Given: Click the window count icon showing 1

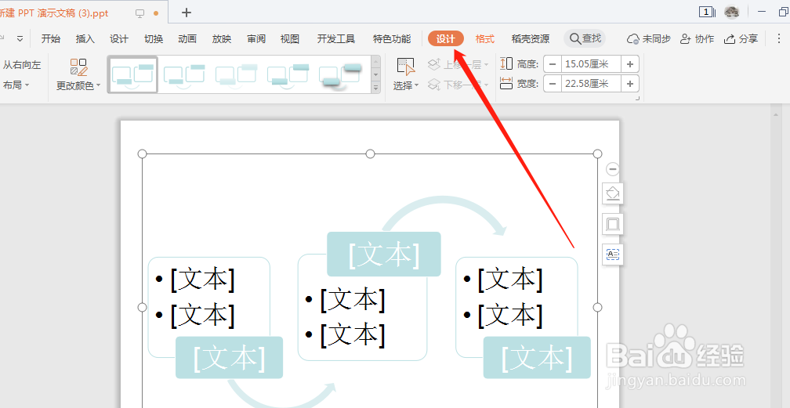Looking at the screenshot, I should [708, 12].
